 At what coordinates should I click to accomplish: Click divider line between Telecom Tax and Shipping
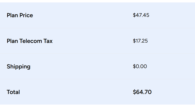click(97, 54)
